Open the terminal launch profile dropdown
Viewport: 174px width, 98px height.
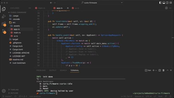[156, 70]
